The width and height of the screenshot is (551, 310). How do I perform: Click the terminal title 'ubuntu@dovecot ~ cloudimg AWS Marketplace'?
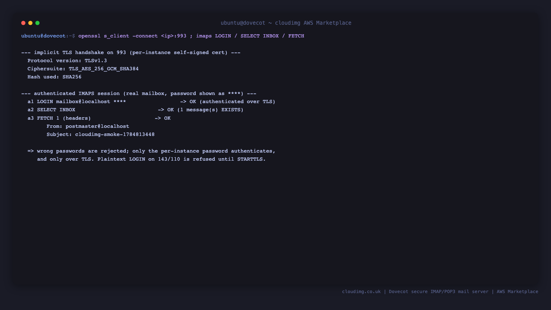click(x=286, y=23)
